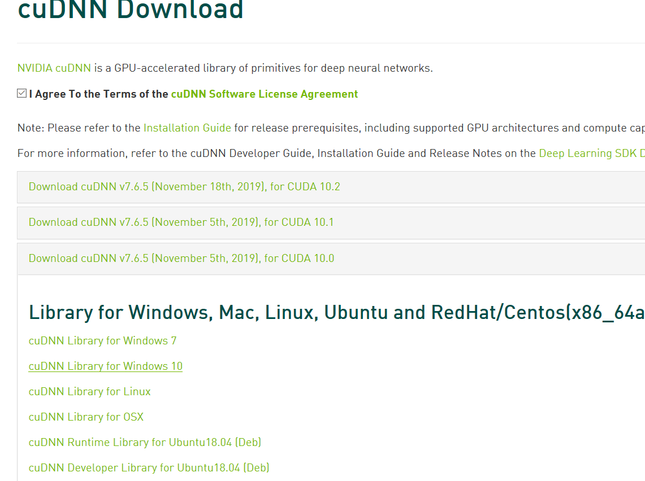Open the NVIDIA cuDNN link
Screen dimensions: 645x481
click(54, 68)
